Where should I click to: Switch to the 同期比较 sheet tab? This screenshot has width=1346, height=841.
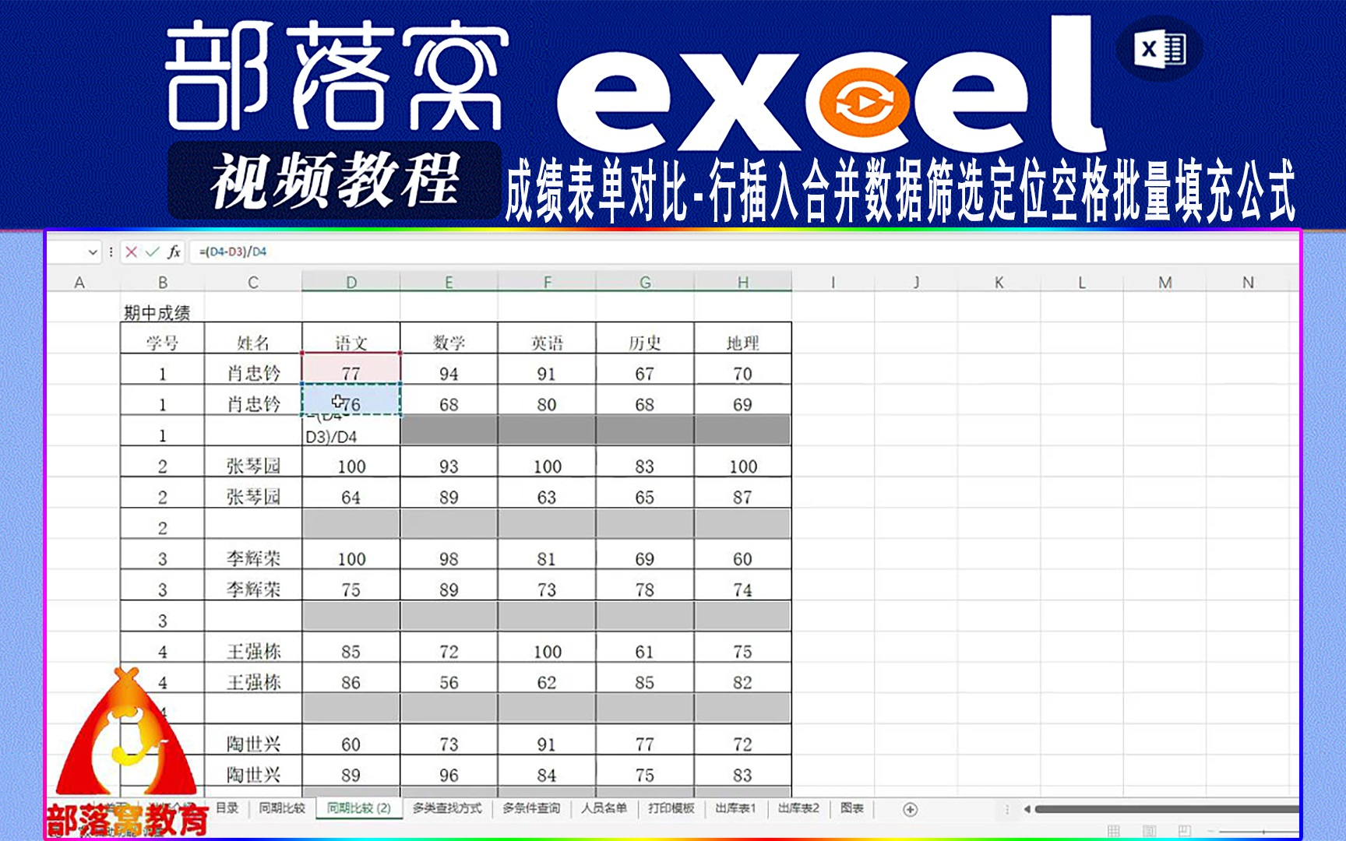(282, 808)
